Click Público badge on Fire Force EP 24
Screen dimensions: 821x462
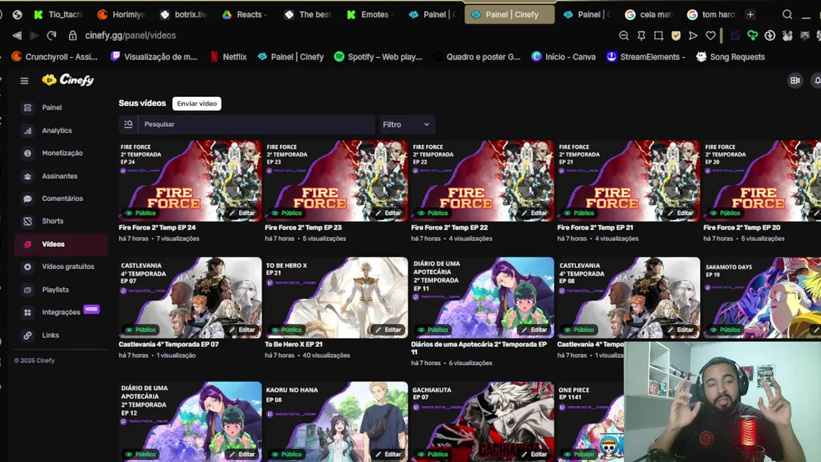pos(140,213)
